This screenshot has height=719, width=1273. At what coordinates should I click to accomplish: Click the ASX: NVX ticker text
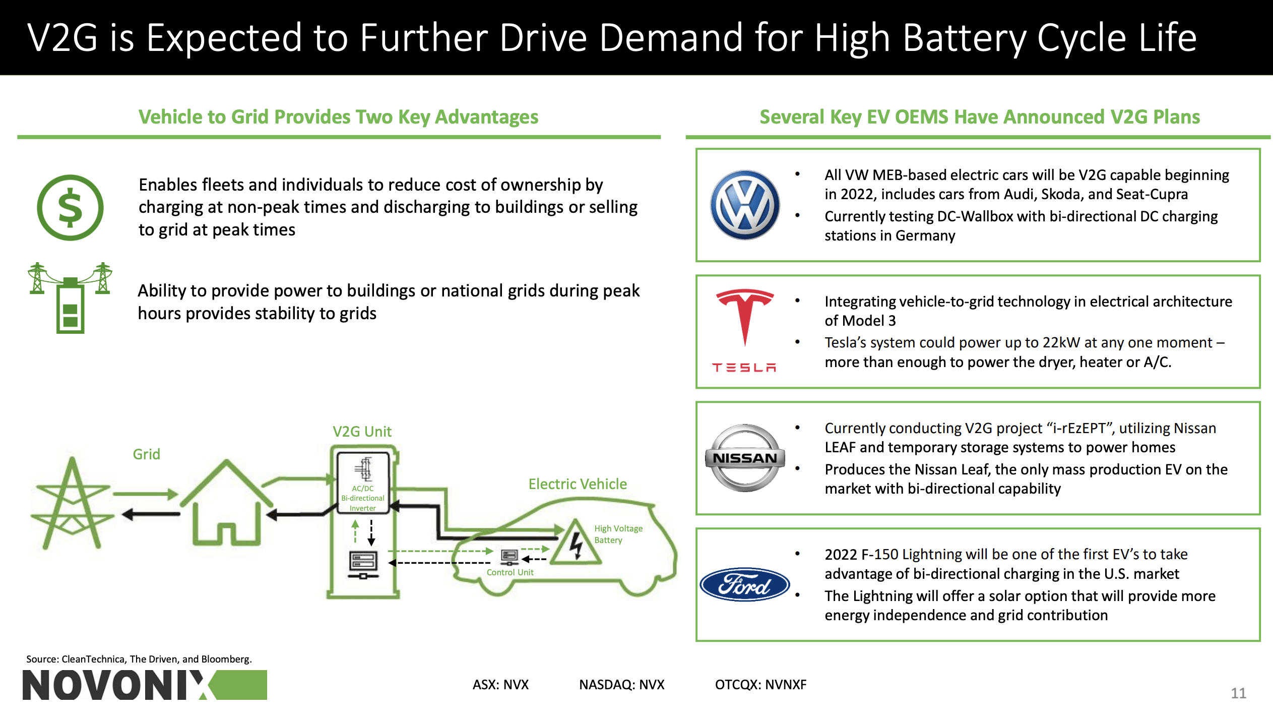500,685
